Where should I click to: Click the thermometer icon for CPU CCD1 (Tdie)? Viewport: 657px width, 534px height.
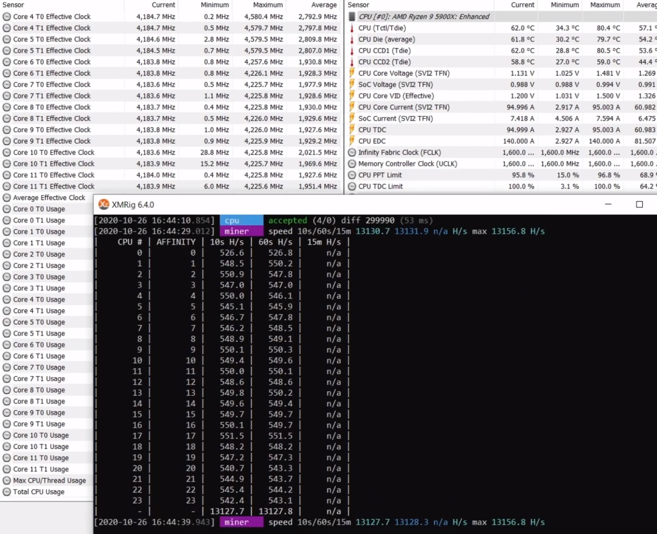coord(352,51)
